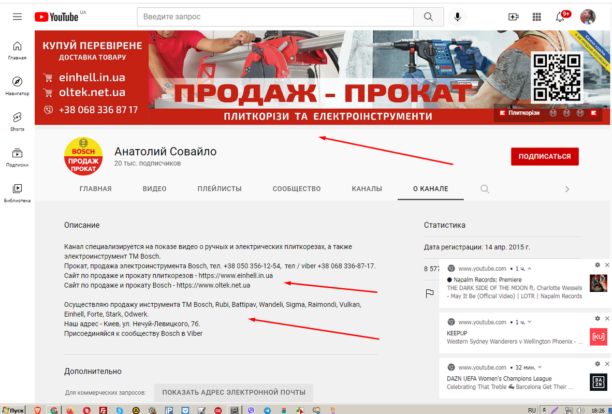612x414 pixels.
Task: Click the Пуск start button
Action: (x=13, y=410)
